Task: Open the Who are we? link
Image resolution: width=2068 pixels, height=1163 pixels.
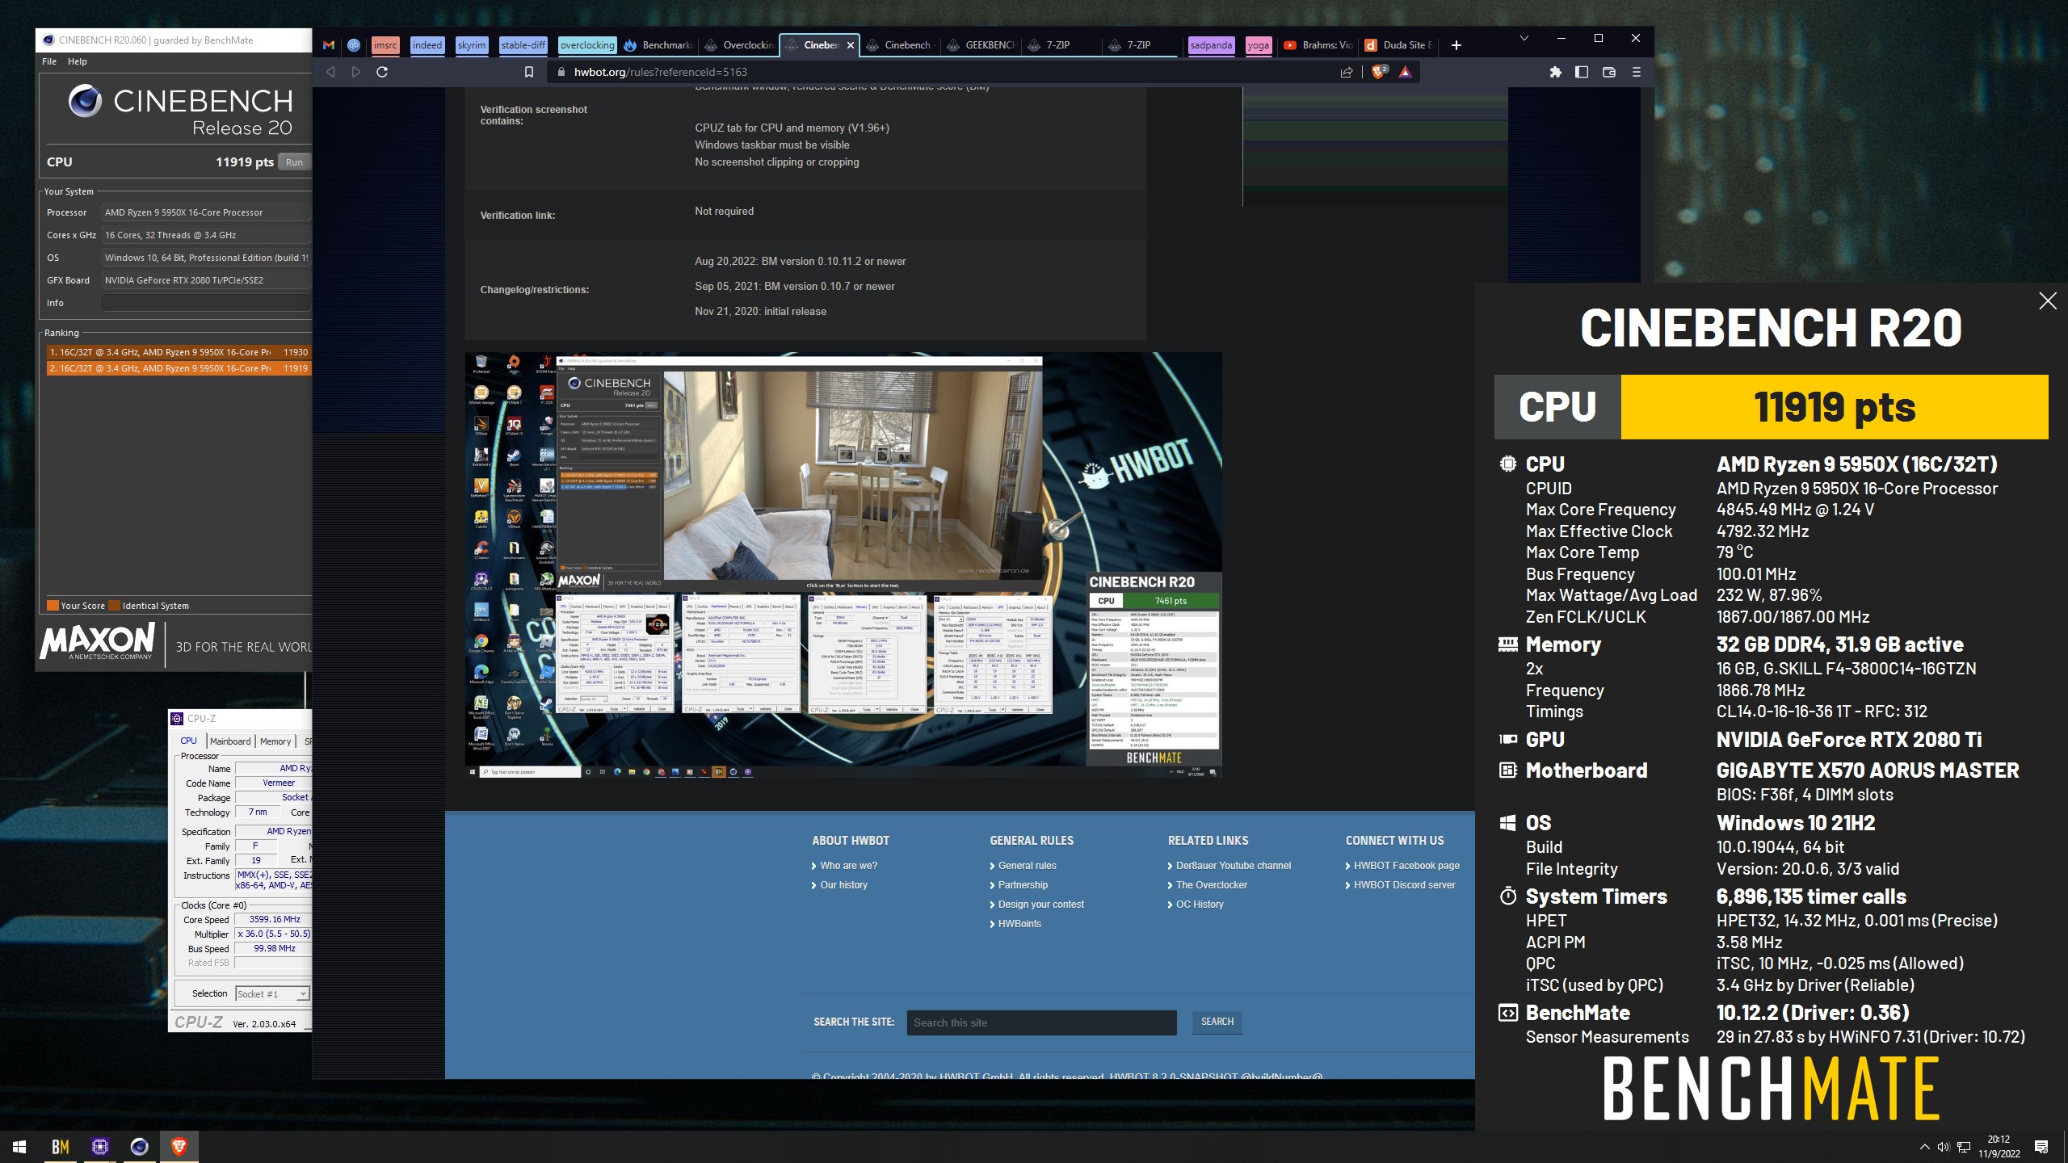Action: click(x=848, y=866)
